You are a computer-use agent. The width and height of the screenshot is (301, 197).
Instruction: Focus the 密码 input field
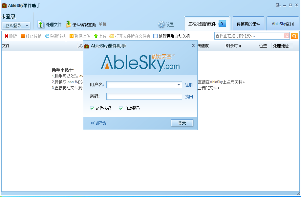point(144,96)
